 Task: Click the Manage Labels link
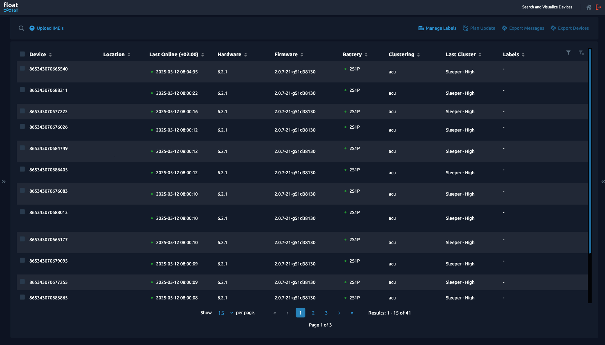(441, 28)
